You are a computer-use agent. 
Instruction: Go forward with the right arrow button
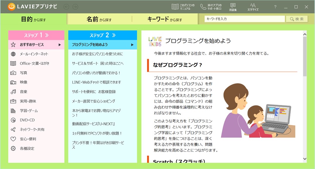(75, 7)
